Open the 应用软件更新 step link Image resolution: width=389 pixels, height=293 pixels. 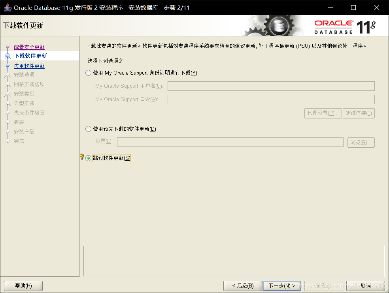[29, 66]
